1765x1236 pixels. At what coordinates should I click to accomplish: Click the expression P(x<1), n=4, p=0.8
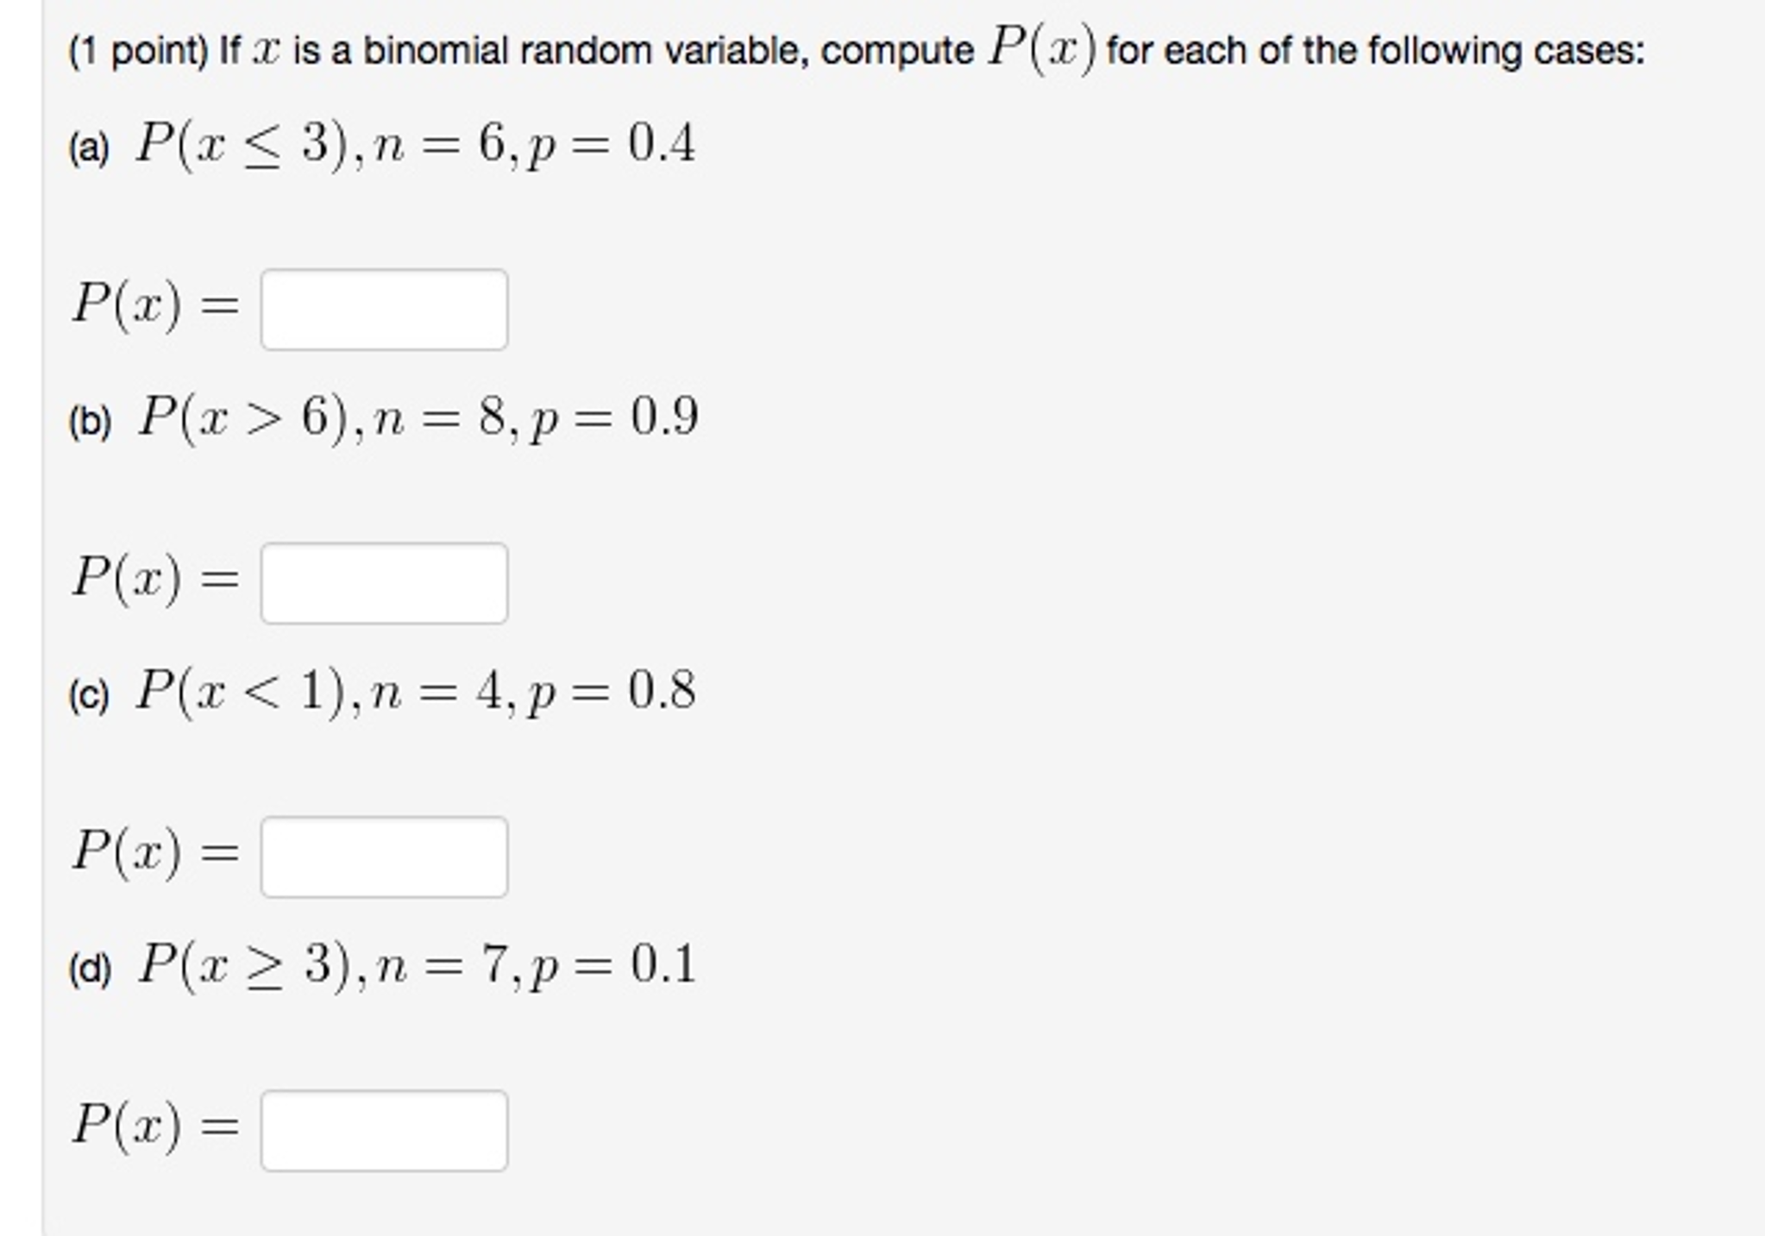click(x=414, y=692)
